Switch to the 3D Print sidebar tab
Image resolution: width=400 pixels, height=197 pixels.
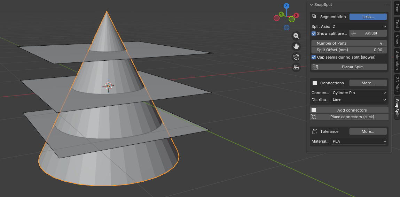tap(397, 84)
